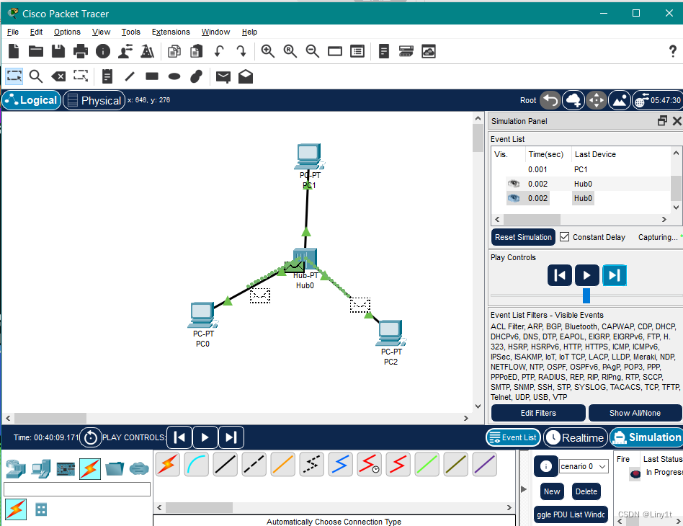Click the New file icon
Screen dimensions: 683x526
14,51
